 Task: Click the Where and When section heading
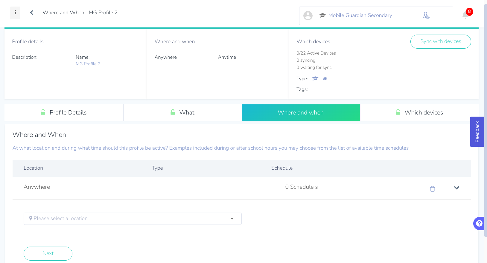coord(39,135)
